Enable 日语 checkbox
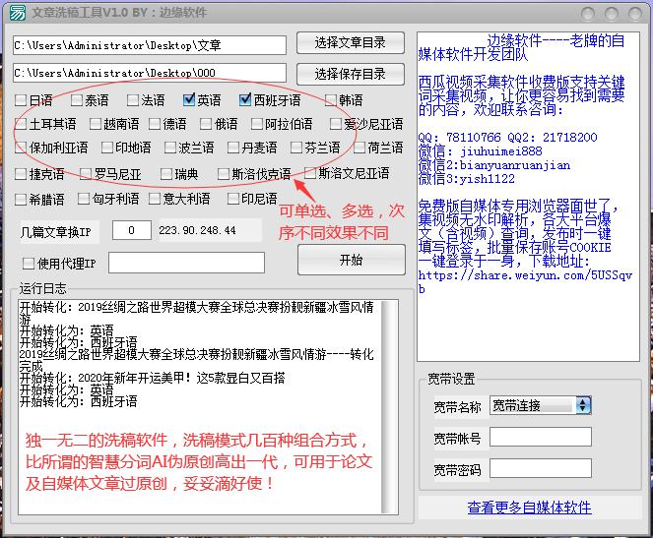This screenshot has height=538, width=653. click(x=21, y=100)
